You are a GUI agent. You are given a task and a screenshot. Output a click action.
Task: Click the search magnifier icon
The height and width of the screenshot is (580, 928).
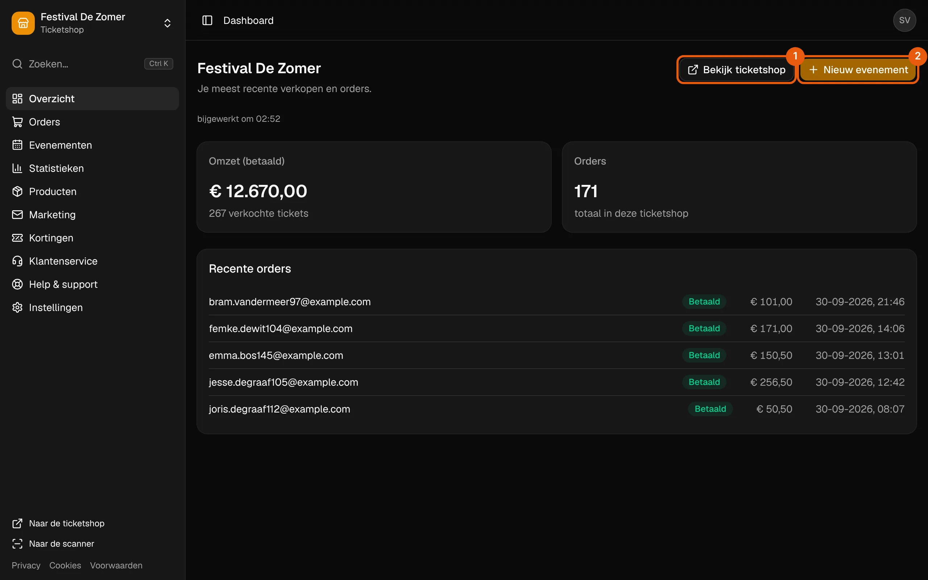[x=17, y=64]
